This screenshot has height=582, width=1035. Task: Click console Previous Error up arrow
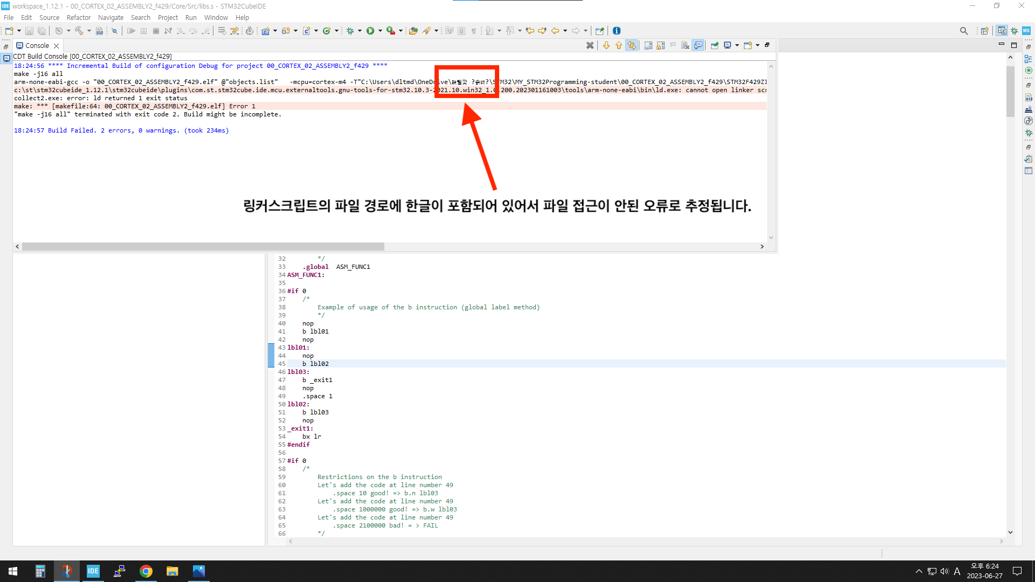tap(619, 45)
